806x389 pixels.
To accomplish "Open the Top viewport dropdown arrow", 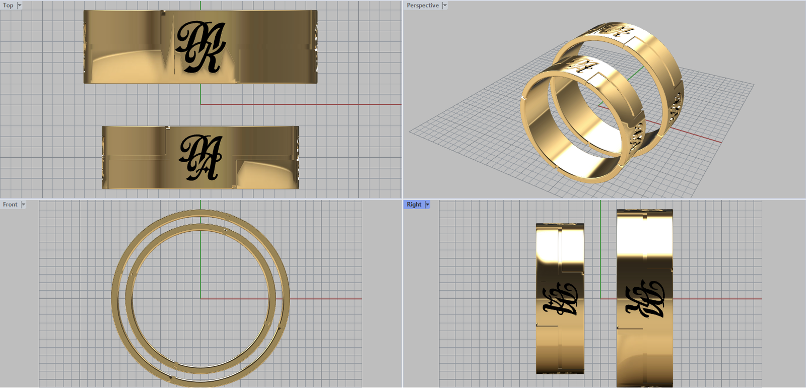I will point(20,6).
